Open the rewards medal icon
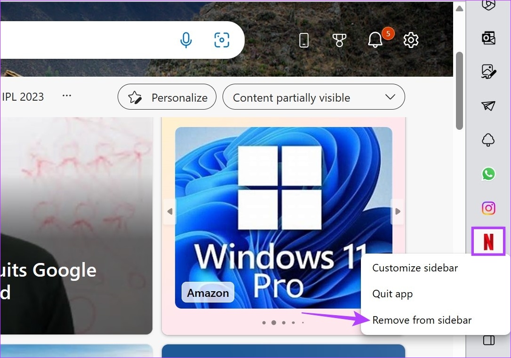The width and height of the screenshot is (511, 358). pos(339,40)
